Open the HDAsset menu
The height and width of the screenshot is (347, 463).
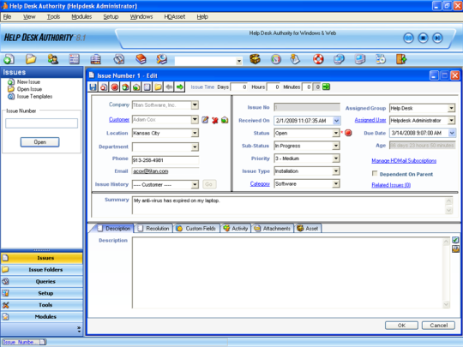(175, 17)
